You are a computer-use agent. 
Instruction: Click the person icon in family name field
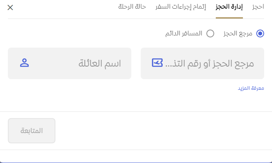click(25, 63)
